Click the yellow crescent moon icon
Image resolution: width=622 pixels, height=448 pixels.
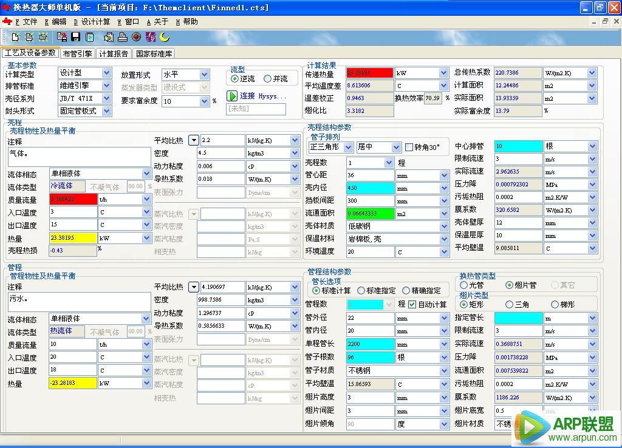(165, 37)
